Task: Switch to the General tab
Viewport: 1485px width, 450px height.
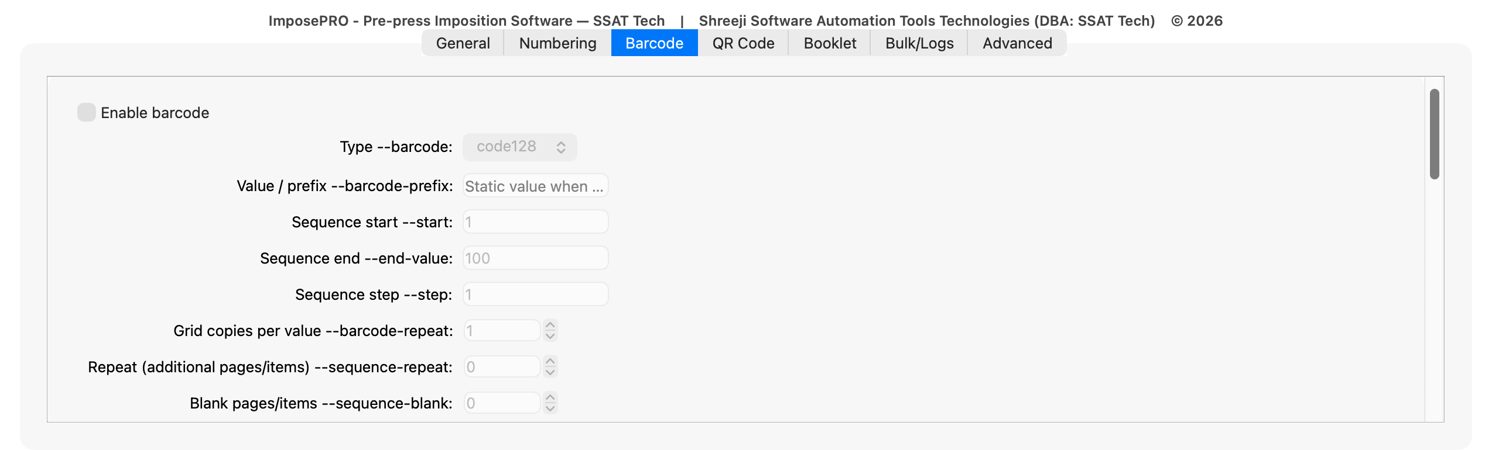Action: click(463, 43)
